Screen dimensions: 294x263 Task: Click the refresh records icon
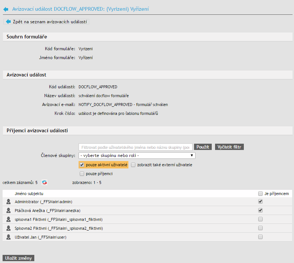click(45, 182)
